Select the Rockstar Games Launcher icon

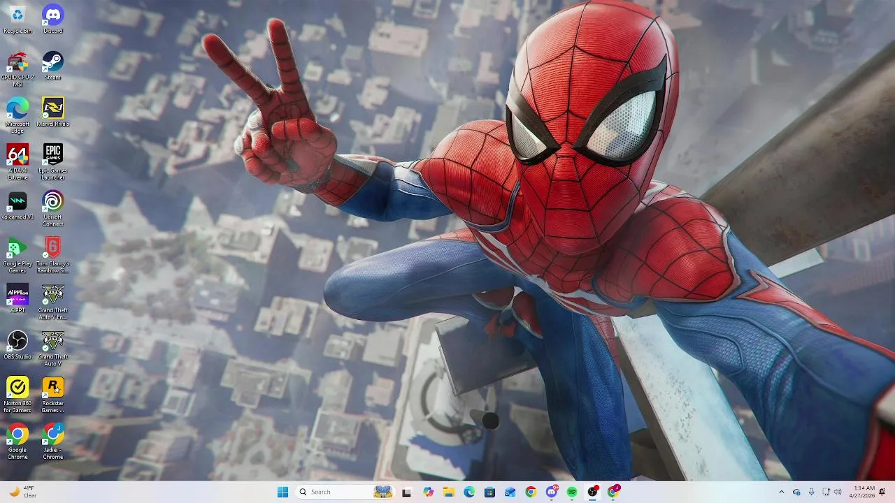point(53,395)
